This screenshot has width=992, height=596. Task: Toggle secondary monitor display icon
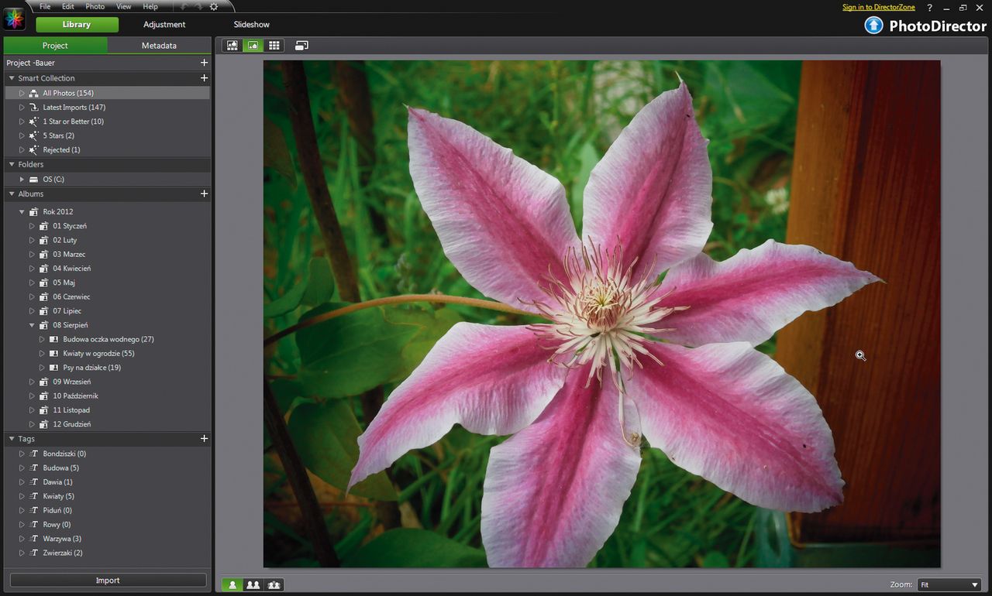coord(301,46)
